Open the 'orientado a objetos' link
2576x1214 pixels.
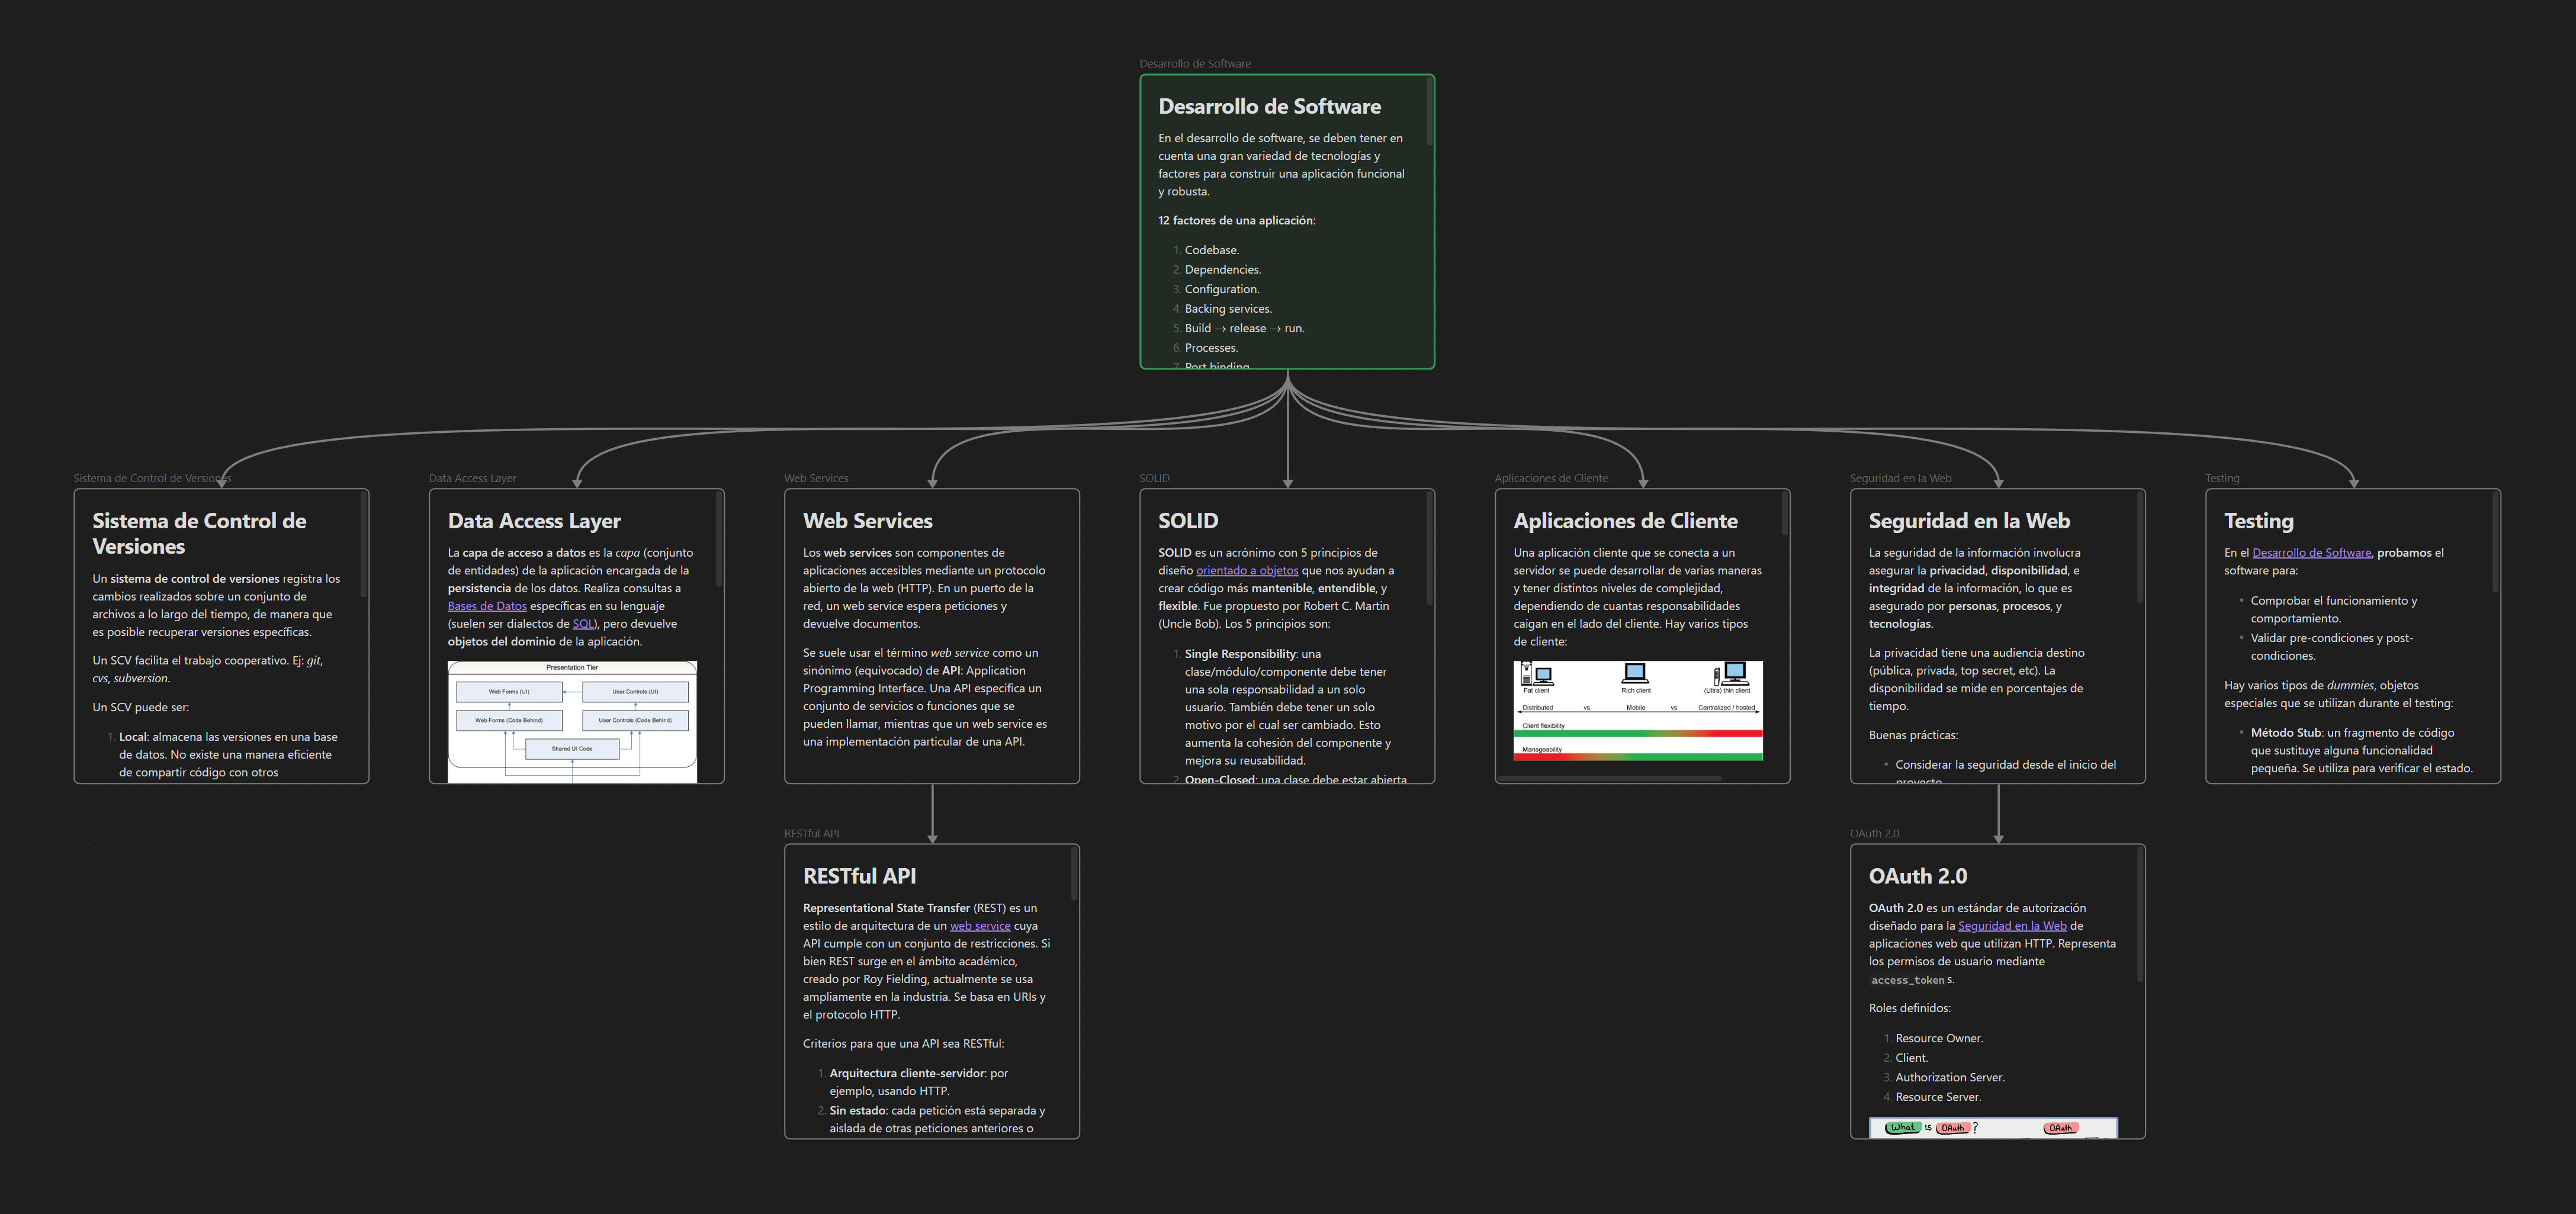coord(1247,571)
